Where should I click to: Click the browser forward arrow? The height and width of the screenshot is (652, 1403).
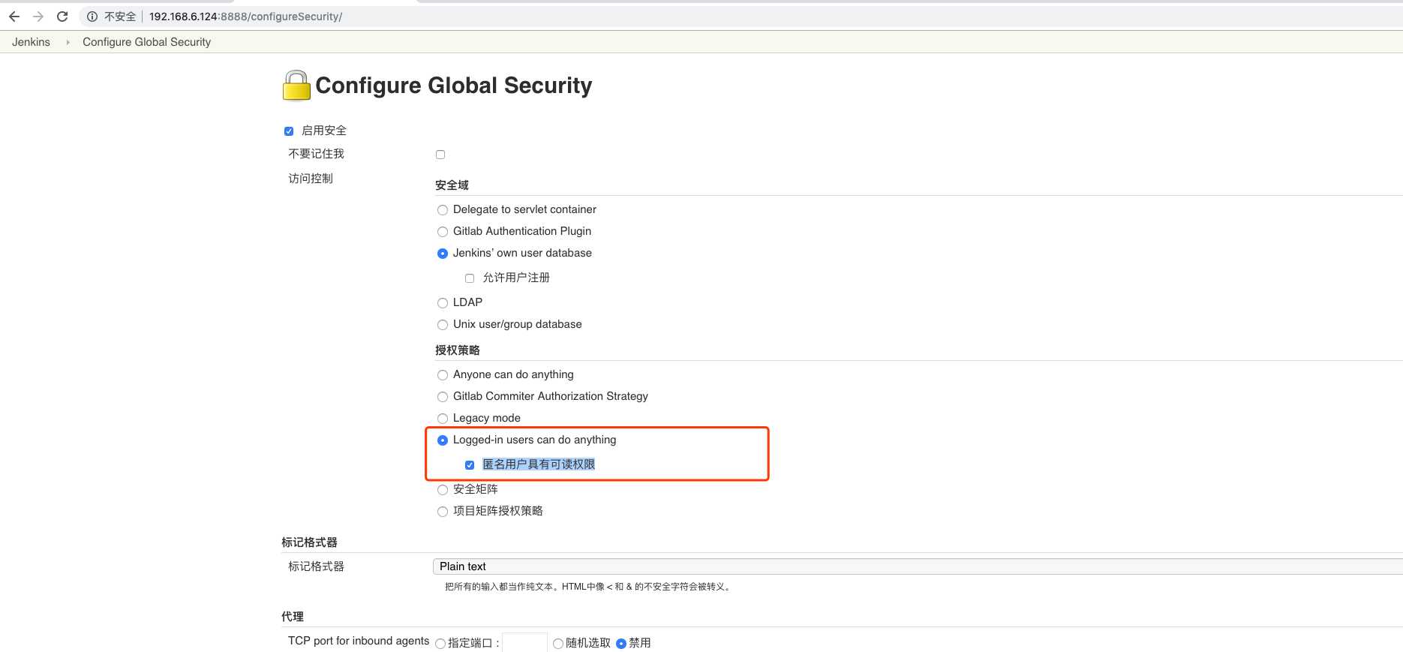[38, 17]
